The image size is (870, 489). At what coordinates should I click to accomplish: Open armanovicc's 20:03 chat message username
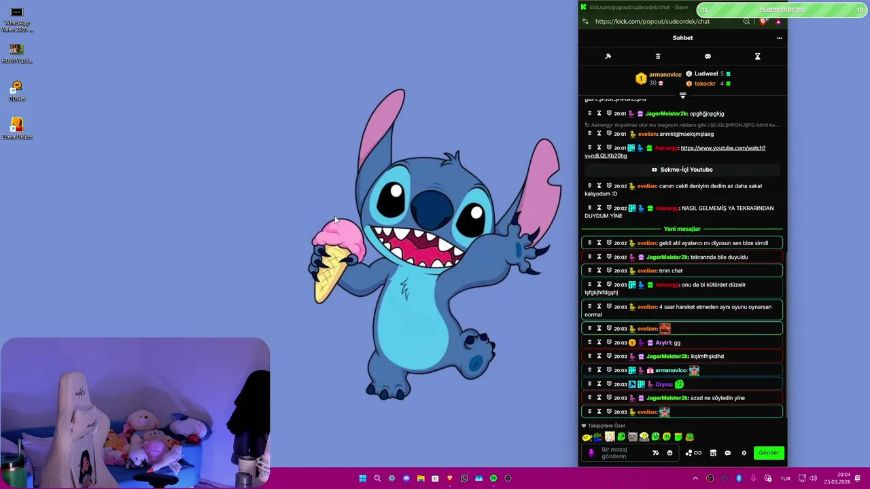click(670, 371)
